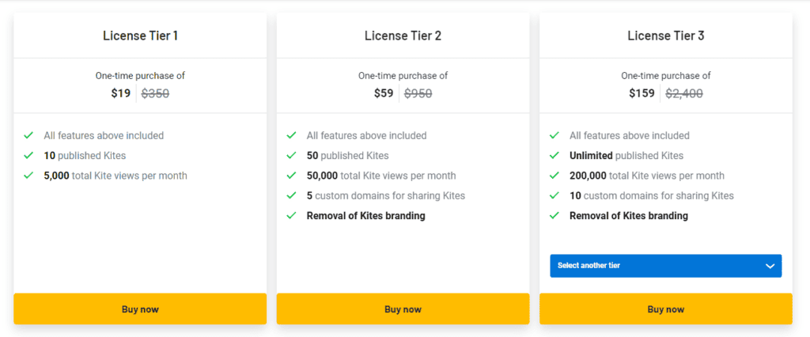Image resolution: width=810 pixels, height=337 pixels.
Task: Click checkmark beside '10 published Kites'
Action: (28, 156)
